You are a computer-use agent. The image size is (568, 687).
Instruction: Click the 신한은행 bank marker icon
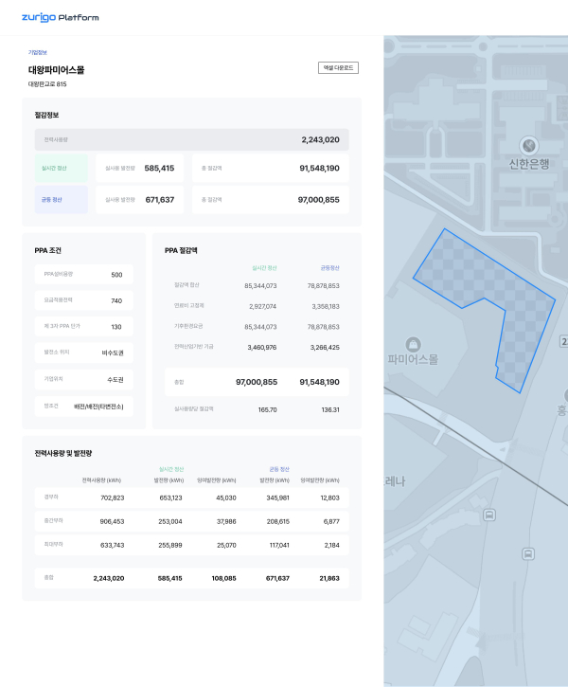coord(528,146)
